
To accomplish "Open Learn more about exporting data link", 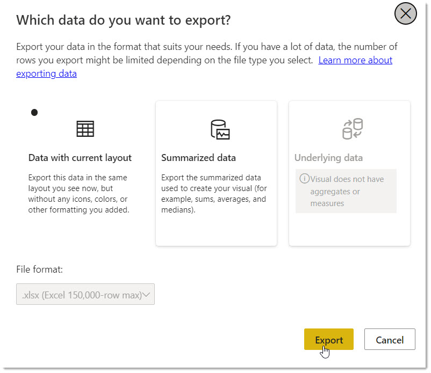I will 355,60.
